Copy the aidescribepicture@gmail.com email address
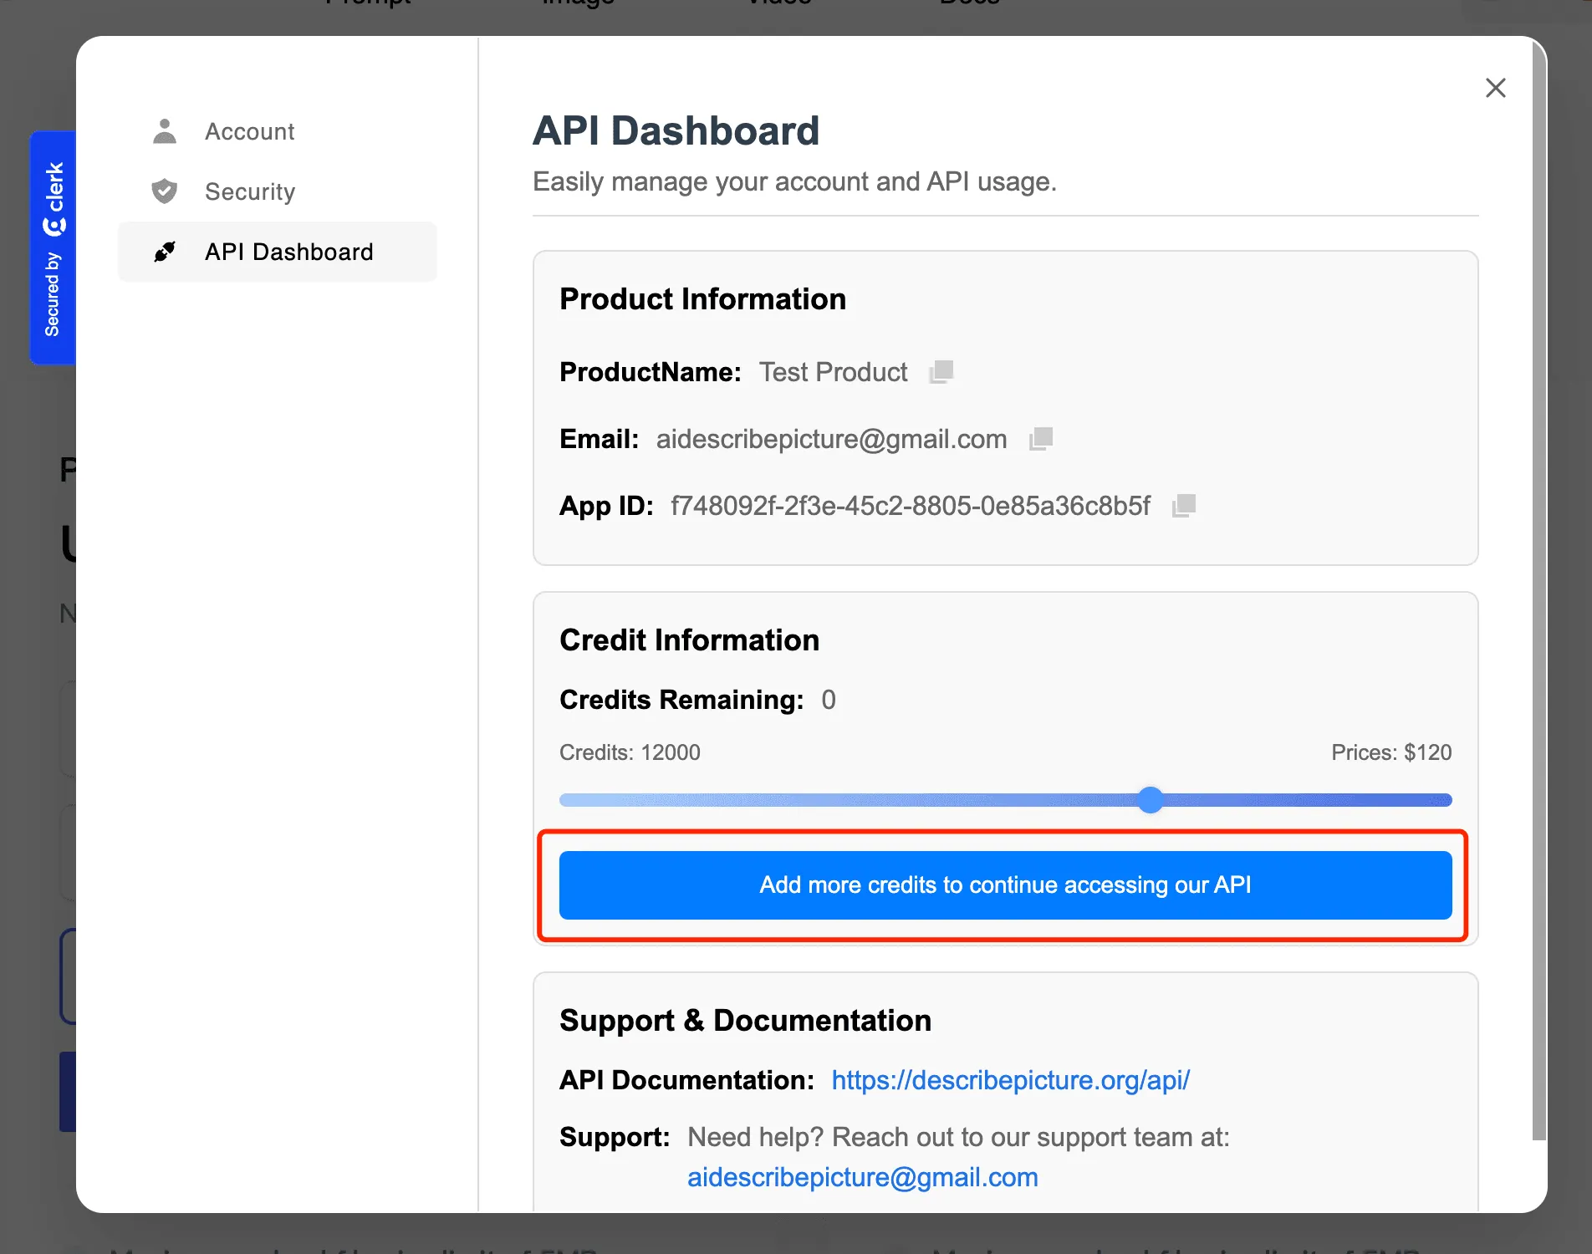This screenshot has height=1254, width=1592. tap(1040, 438)
